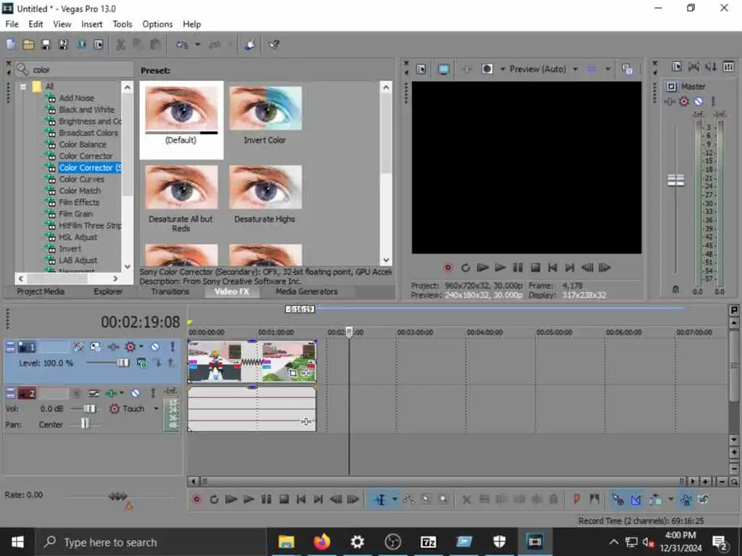Select the Color Curves effect
The height and width of the screenshot is (556, 742).
click(81, 180)
